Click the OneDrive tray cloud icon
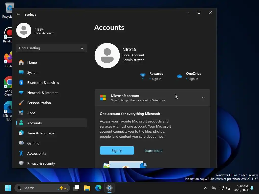The image size is (259, 194). (214, 188)
